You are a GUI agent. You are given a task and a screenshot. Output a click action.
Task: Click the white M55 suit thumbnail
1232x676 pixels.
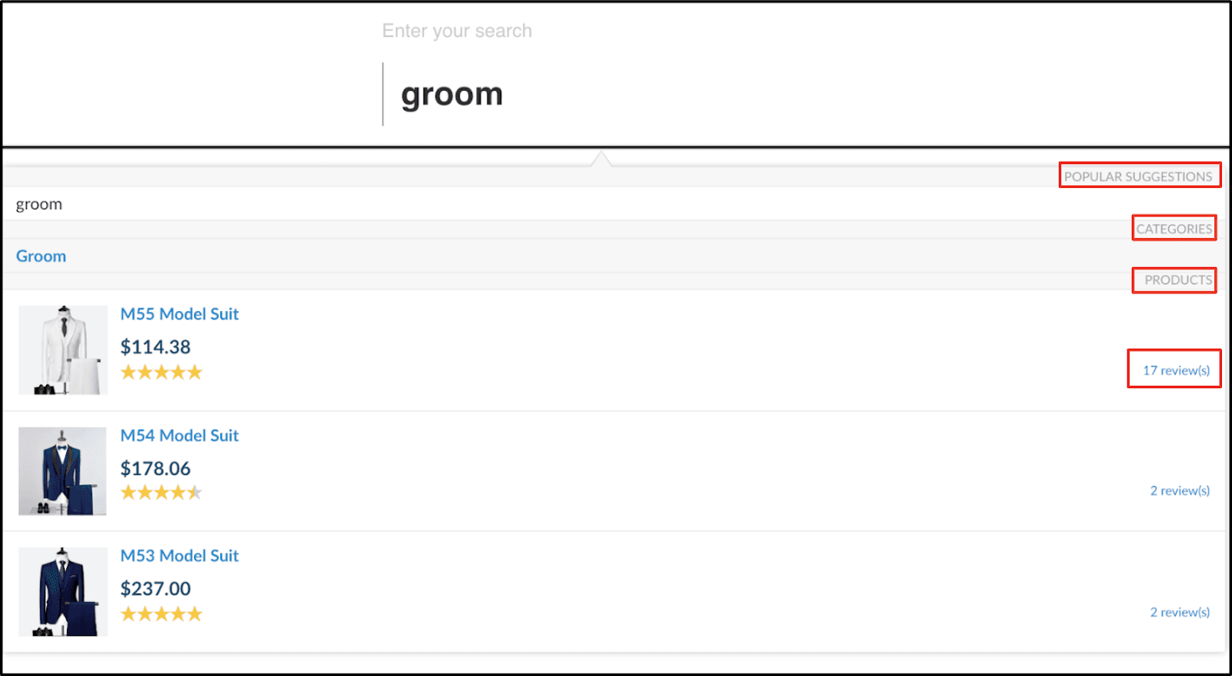(x=63, y=350)
